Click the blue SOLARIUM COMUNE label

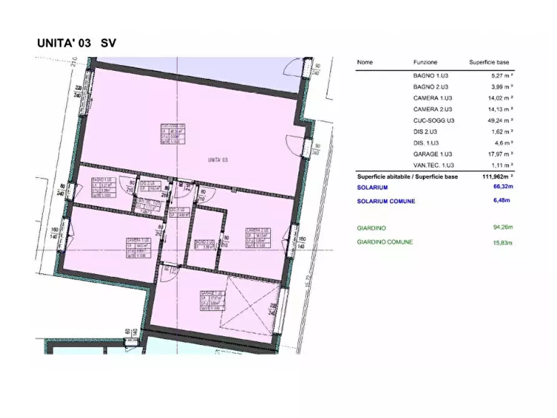[x=386, y=202]
